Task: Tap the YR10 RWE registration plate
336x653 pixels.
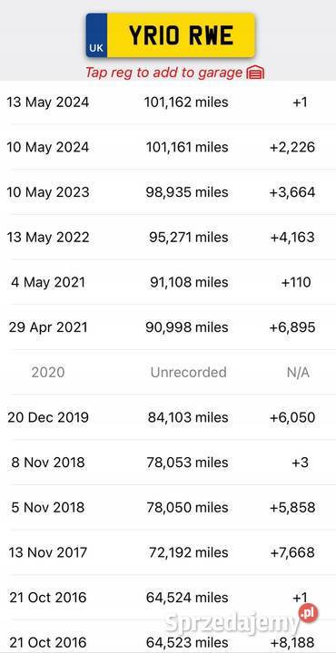Action: [x=170, y=35]
